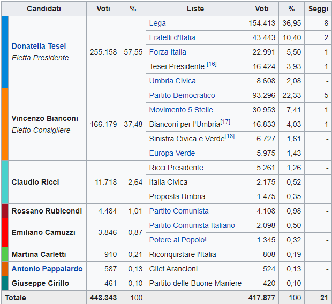
Task: Click the Liste column header
Action: coord(195,9)
